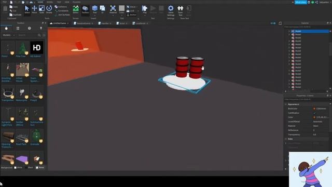Expand the selected Model in Explorer

pos(289,31)
